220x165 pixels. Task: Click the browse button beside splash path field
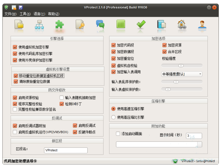coord(200,144)
